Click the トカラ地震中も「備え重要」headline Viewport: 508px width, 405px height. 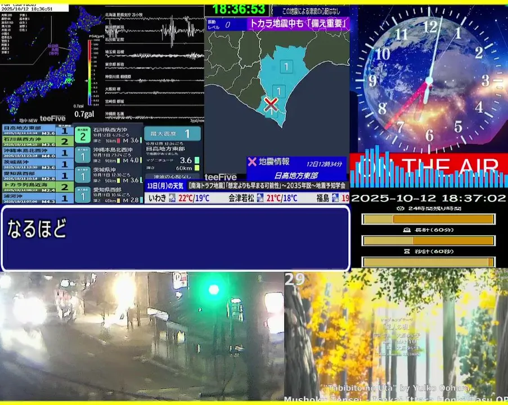[x=298, y=24]
